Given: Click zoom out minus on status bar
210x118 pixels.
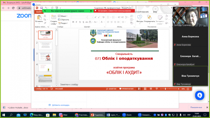Looking at the screenshot, I should (161, 89).
